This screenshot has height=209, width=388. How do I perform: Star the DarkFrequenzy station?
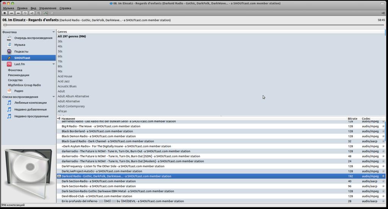coord(383,166)
